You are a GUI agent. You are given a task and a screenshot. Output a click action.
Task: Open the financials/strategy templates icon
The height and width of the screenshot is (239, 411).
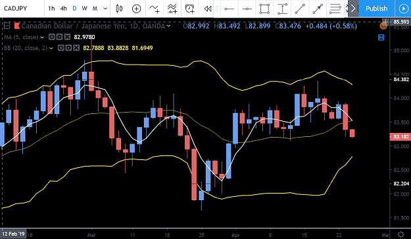pyautogui.click(x=172, y=9)
